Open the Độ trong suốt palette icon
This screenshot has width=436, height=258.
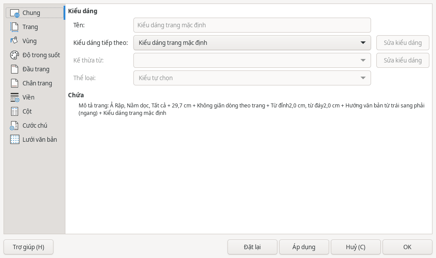pos(15,55)
